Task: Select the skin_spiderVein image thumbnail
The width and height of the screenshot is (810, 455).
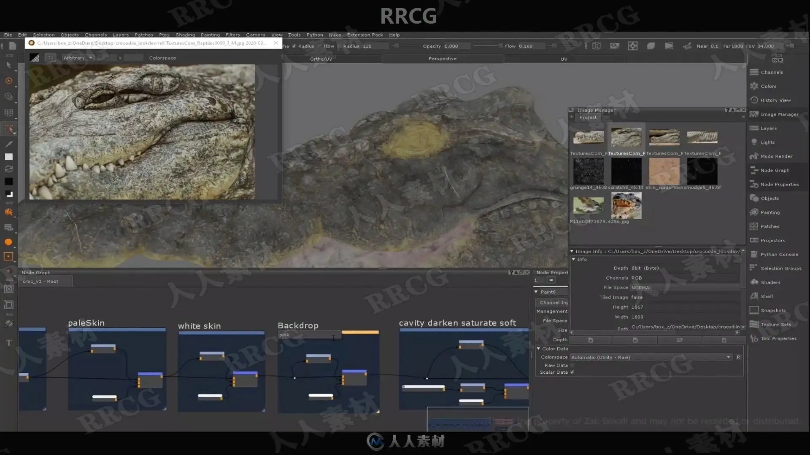Action: (x=664, y=171)
